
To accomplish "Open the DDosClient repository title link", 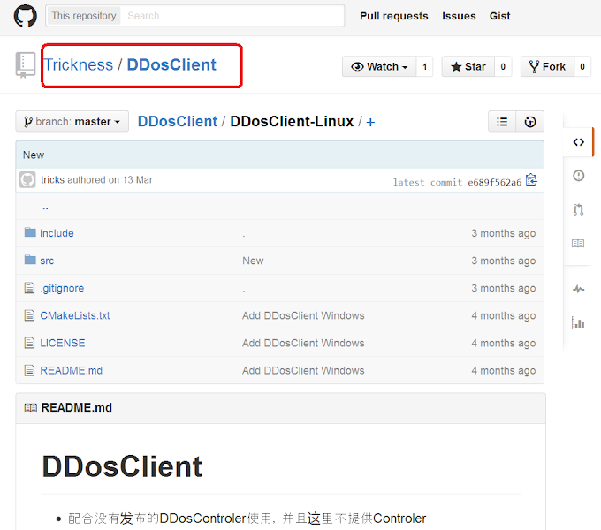I will click(171, 64).
